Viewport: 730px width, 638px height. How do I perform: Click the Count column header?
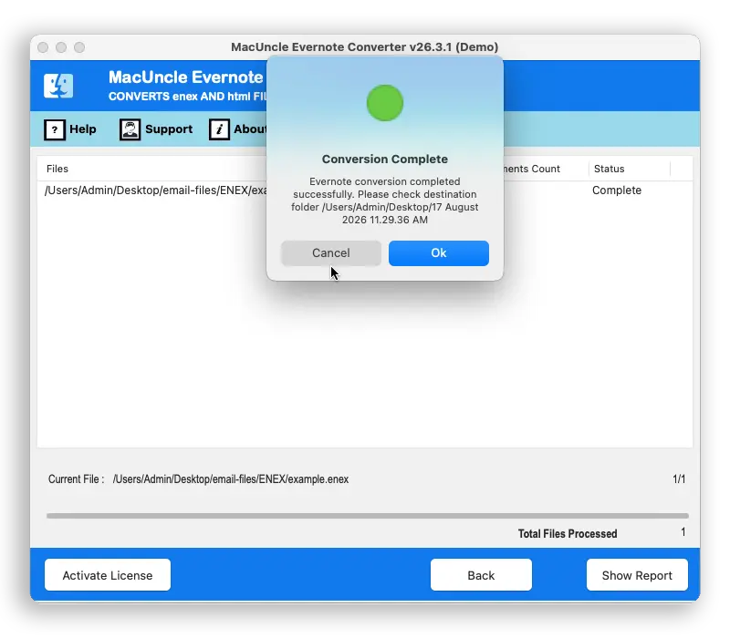[x=532, y=169]
